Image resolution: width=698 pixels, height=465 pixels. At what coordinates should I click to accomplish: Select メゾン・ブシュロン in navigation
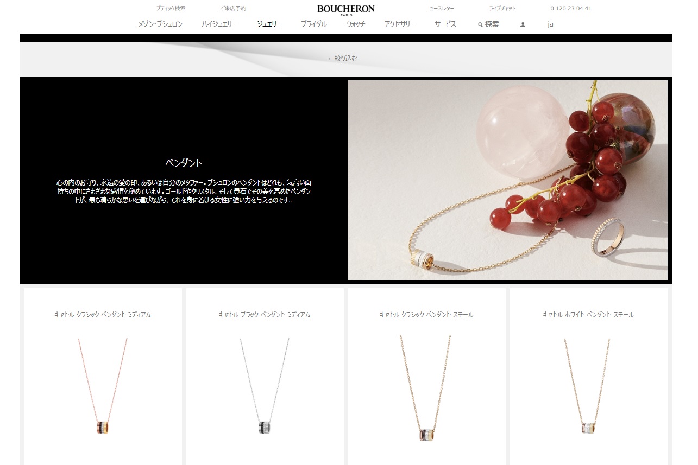160,24
